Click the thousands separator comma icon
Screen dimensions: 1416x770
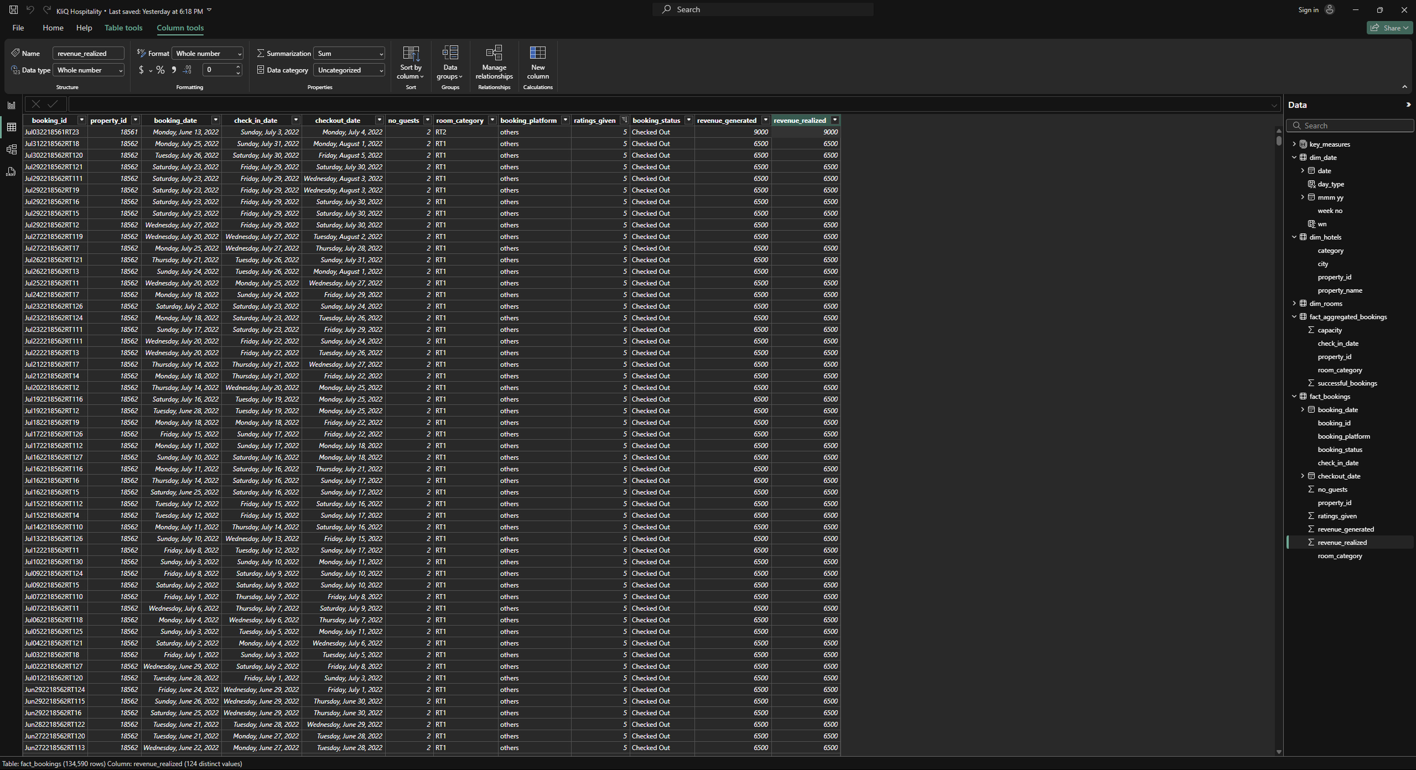[174, 70]
